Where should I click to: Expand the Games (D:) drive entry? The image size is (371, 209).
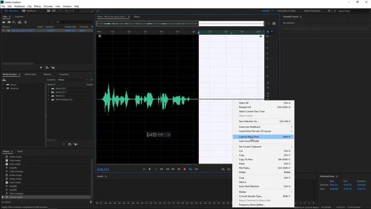(x=49, y=88)
